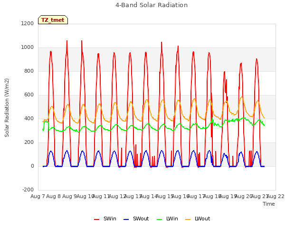Click the Aug 7 x-axis tick label
The width and height of the screenshot is (304, 228).
point(38,196)
